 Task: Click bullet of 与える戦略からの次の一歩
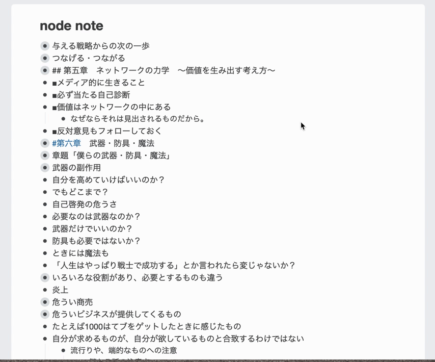pos(45,46)
